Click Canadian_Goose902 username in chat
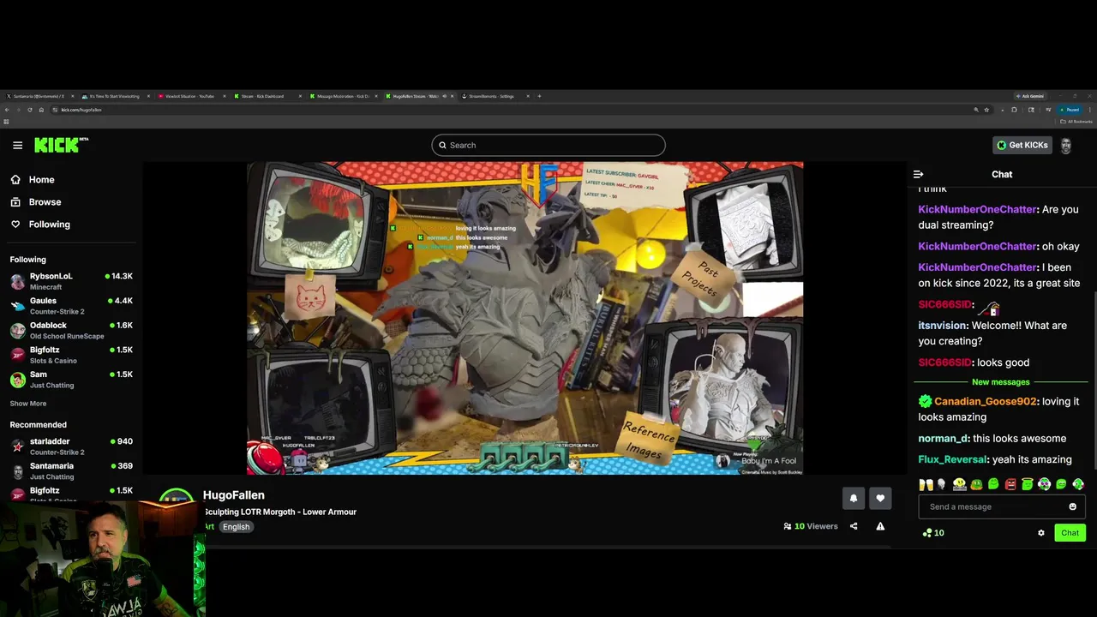Image resolution: width=1097 pixels, height=617 pixels. tap(986, 401)
